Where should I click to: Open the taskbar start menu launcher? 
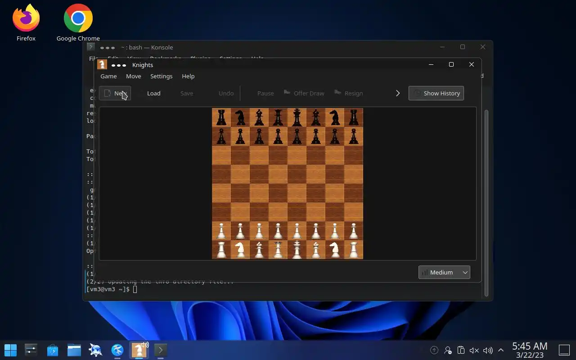coord(10,350)
